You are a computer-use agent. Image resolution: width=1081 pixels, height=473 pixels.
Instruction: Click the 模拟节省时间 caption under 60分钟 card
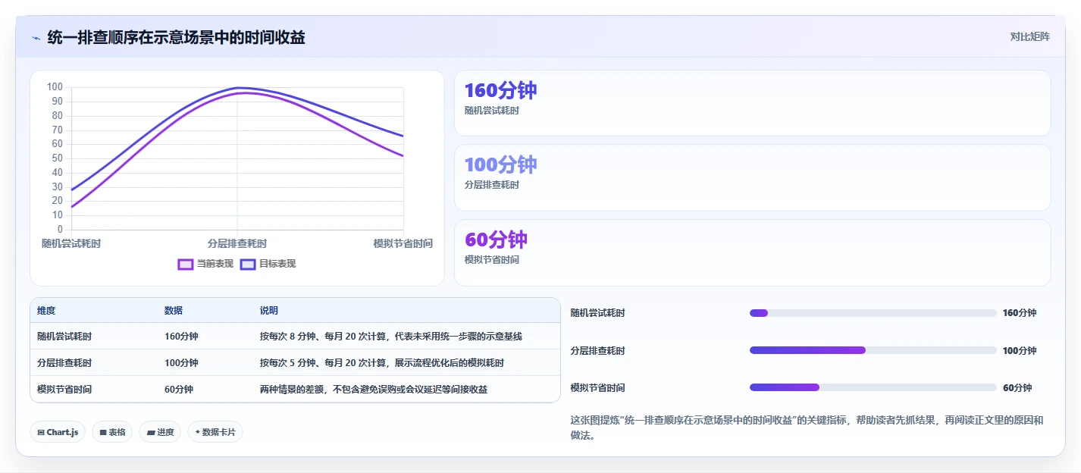[492, 260]
